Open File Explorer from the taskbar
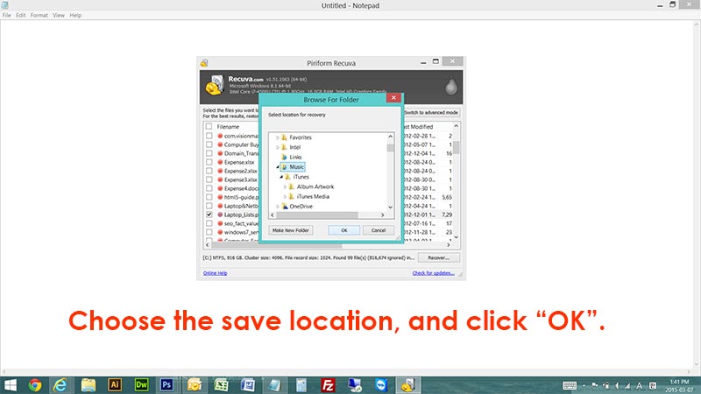Image resolution: width=701 pixels, height=394 pixels. point(89,385)
